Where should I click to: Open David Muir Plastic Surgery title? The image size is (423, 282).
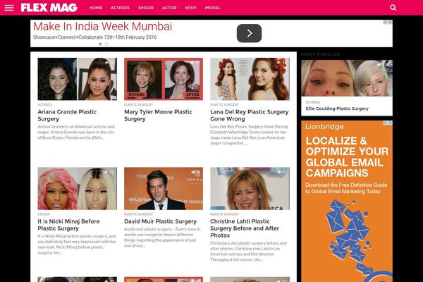pyautogui.click(x=160, y=221)
